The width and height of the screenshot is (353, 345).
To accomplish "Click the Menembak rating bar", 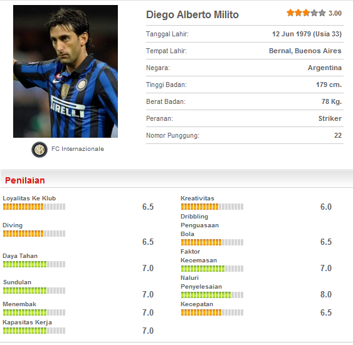I will [x=34, y=312].
